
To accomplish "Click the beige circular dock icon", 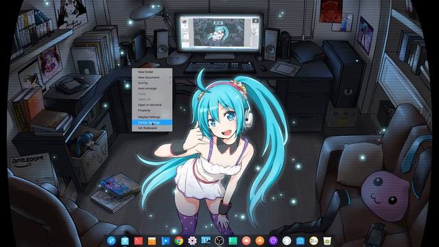I will click(313, 241).
